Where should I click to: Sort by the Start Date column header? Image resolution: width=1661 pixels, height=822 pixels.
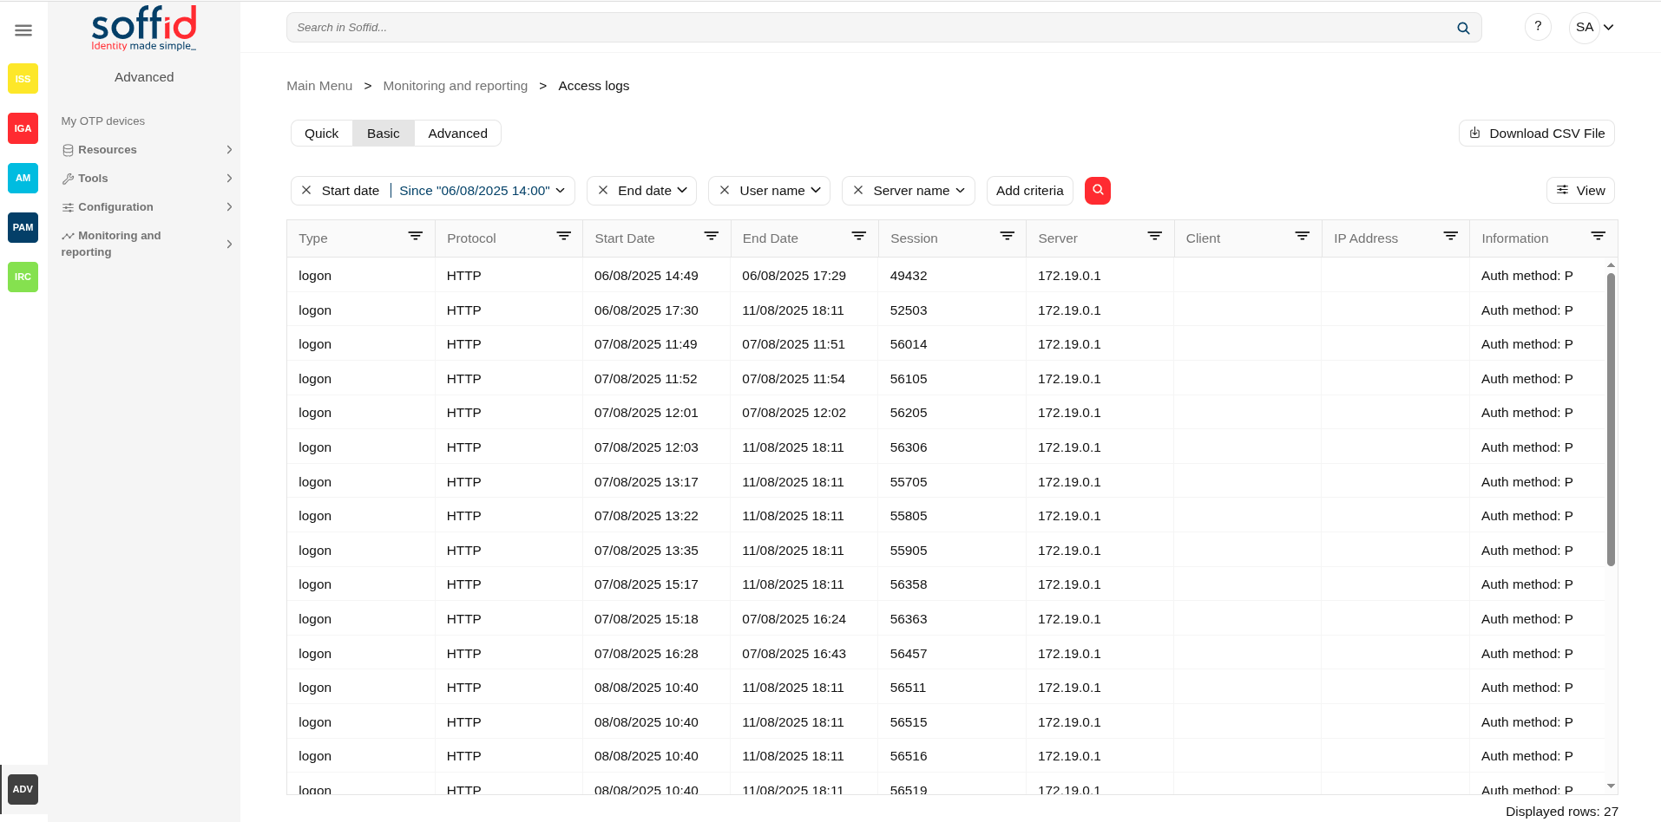[x=624, y=238]
